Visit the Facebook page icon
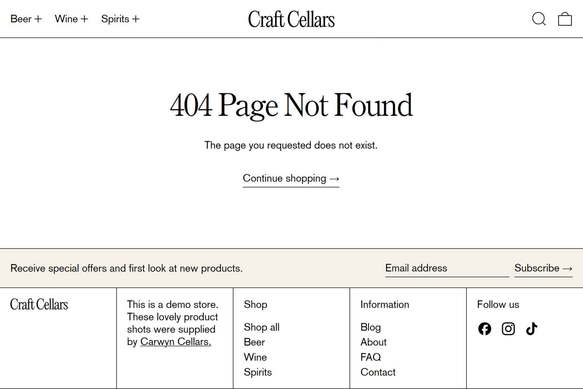Image resolution: width=583 pixels, height=389 pixels. pos(484,329)
